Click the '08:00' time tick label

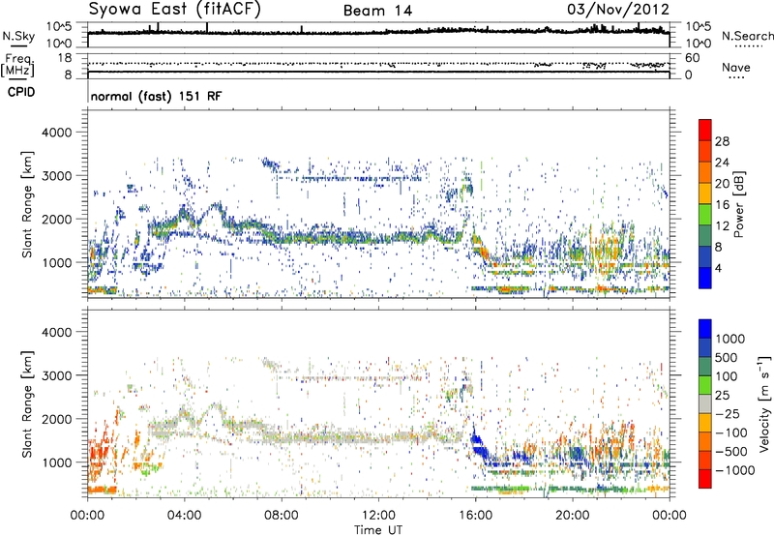click(x=282, y=516)
